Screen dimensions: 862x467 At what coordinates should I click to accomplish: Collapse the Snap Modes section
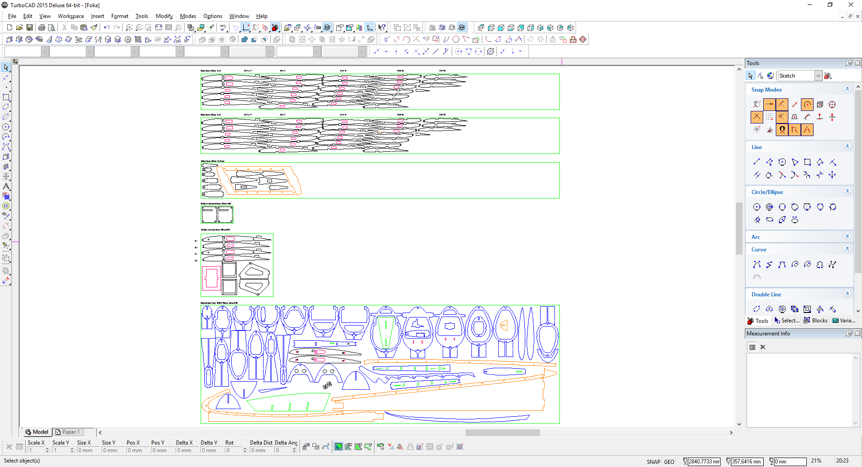(x=847, y=89)
